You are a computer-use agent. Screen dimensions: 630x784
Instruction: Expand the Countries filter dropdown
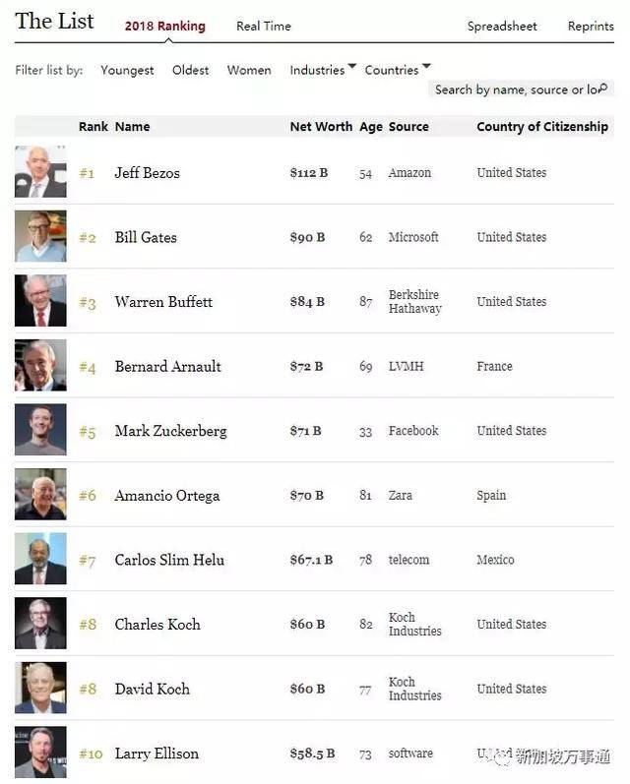click(x=398, y=70)
